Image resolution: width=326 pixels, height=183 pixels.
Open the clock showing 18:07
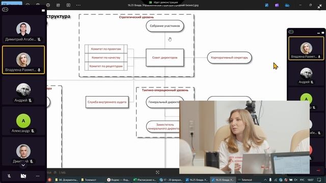point(310,180)
